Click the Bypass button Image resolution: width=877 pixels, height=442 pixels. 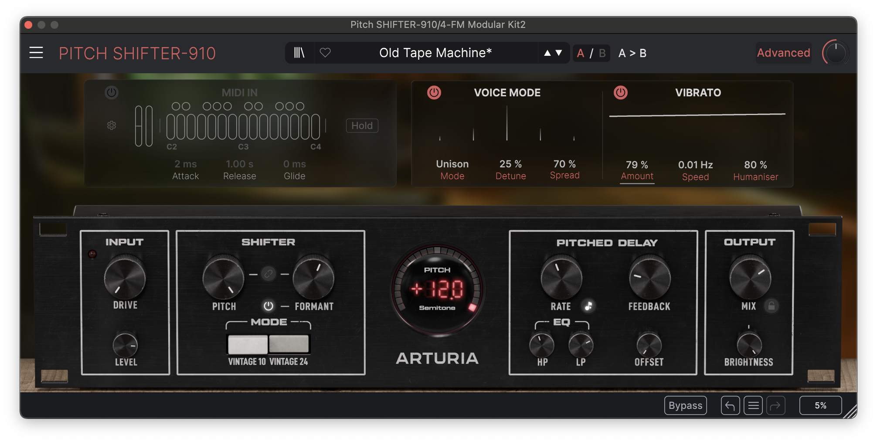[x=685, y=405]
